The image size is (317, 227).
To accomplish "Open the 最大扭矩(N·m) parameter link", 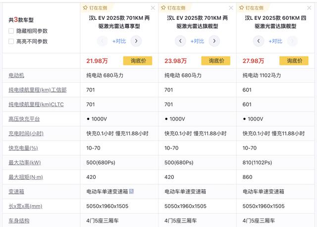I will 26,177.
